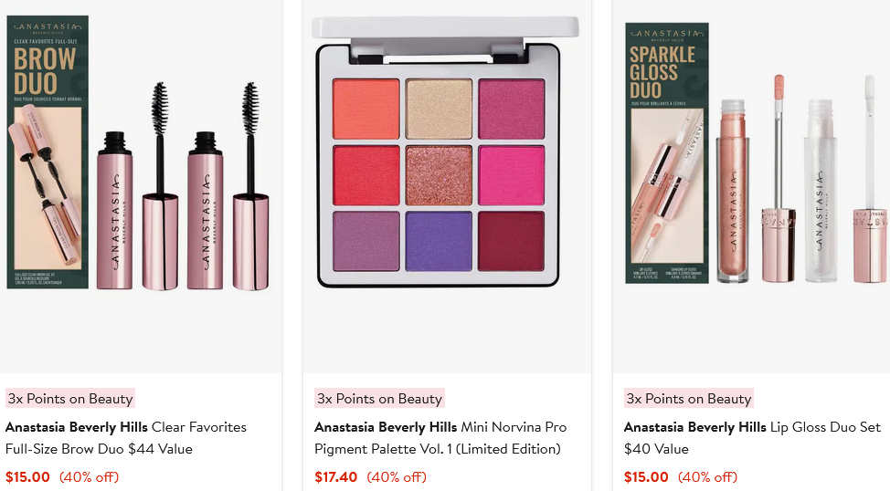The image size is (890, 491).
Task: Click the Sparkle Gloss Duo green packaging box
Action: coord(667,153)
